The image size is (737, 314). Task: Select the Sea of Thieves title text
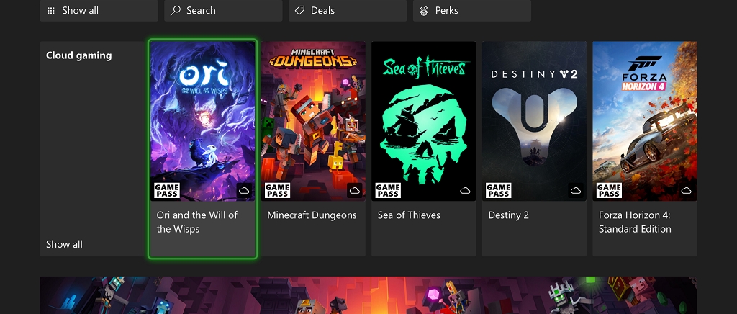409,215
